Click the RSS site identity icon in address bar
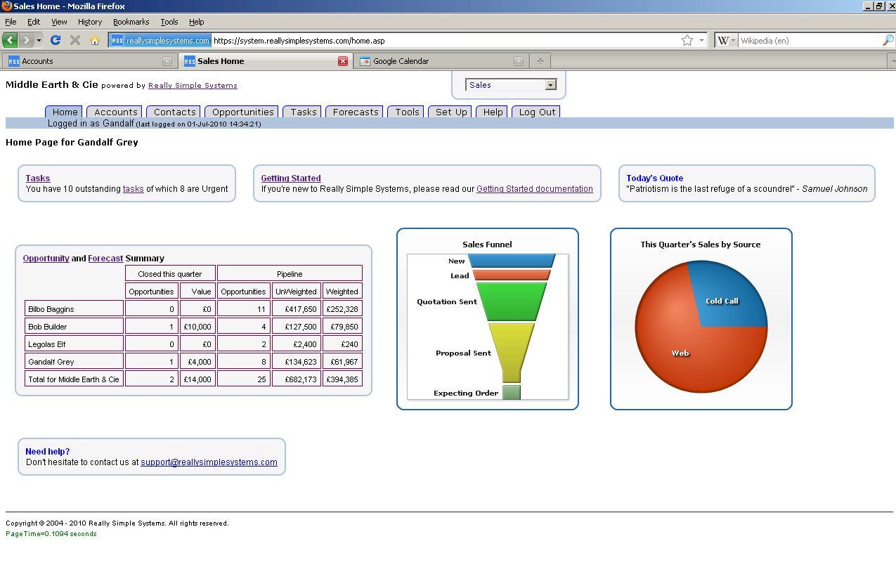Viewport: 896px width, 567px height. point(160,40)
